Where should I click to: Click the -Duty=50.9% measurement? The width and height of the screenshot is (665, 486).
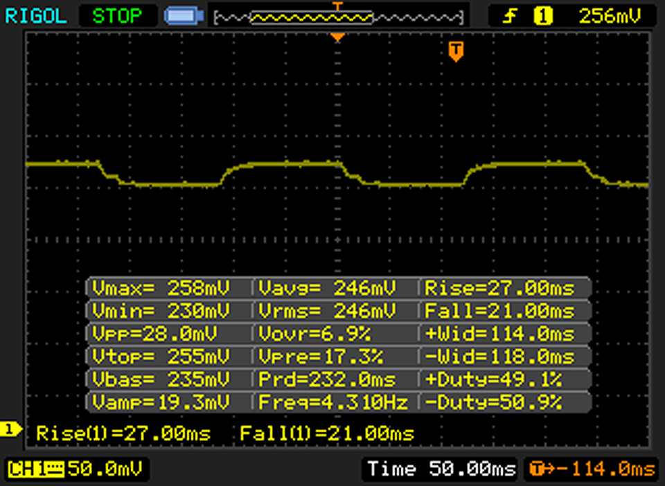click(x=494, y=402)
